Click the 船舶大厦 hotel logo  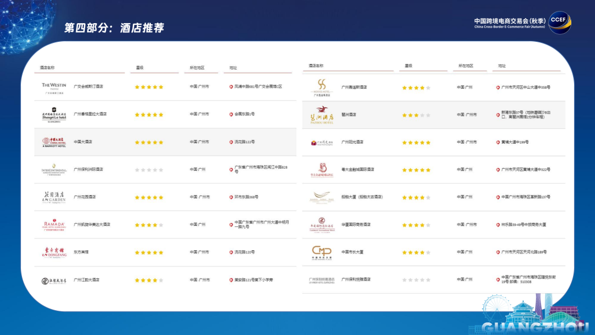pos(322,197)
